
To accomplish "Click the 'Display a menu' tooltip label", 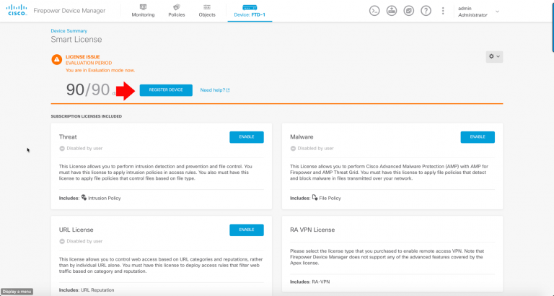I will pos(17,292).
